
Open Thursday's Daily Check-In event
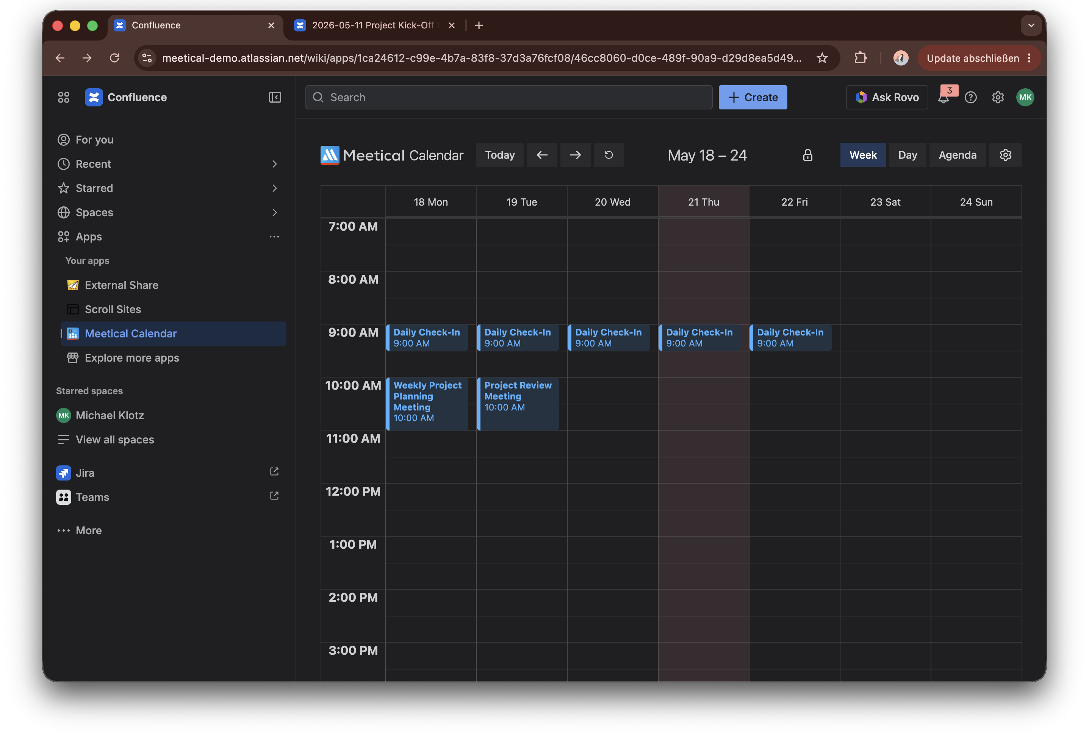point(699,338)
